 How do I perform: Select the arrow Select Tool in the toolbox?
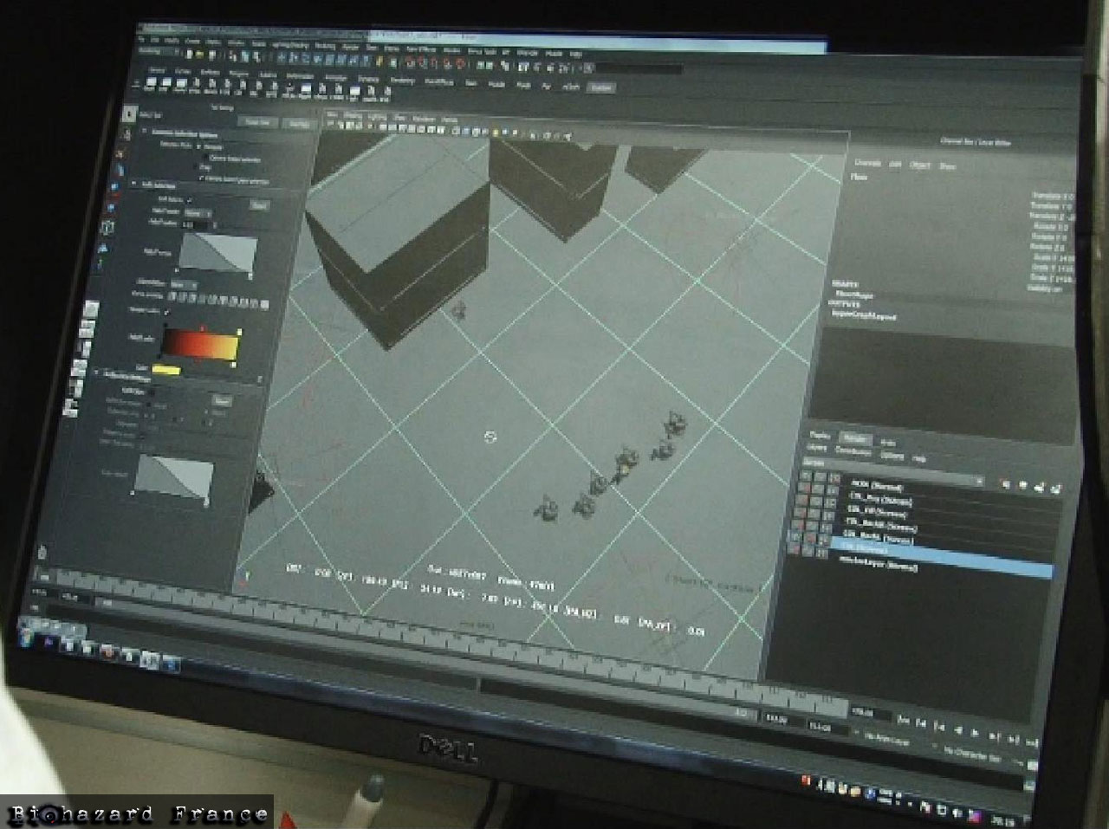point(129,114)
